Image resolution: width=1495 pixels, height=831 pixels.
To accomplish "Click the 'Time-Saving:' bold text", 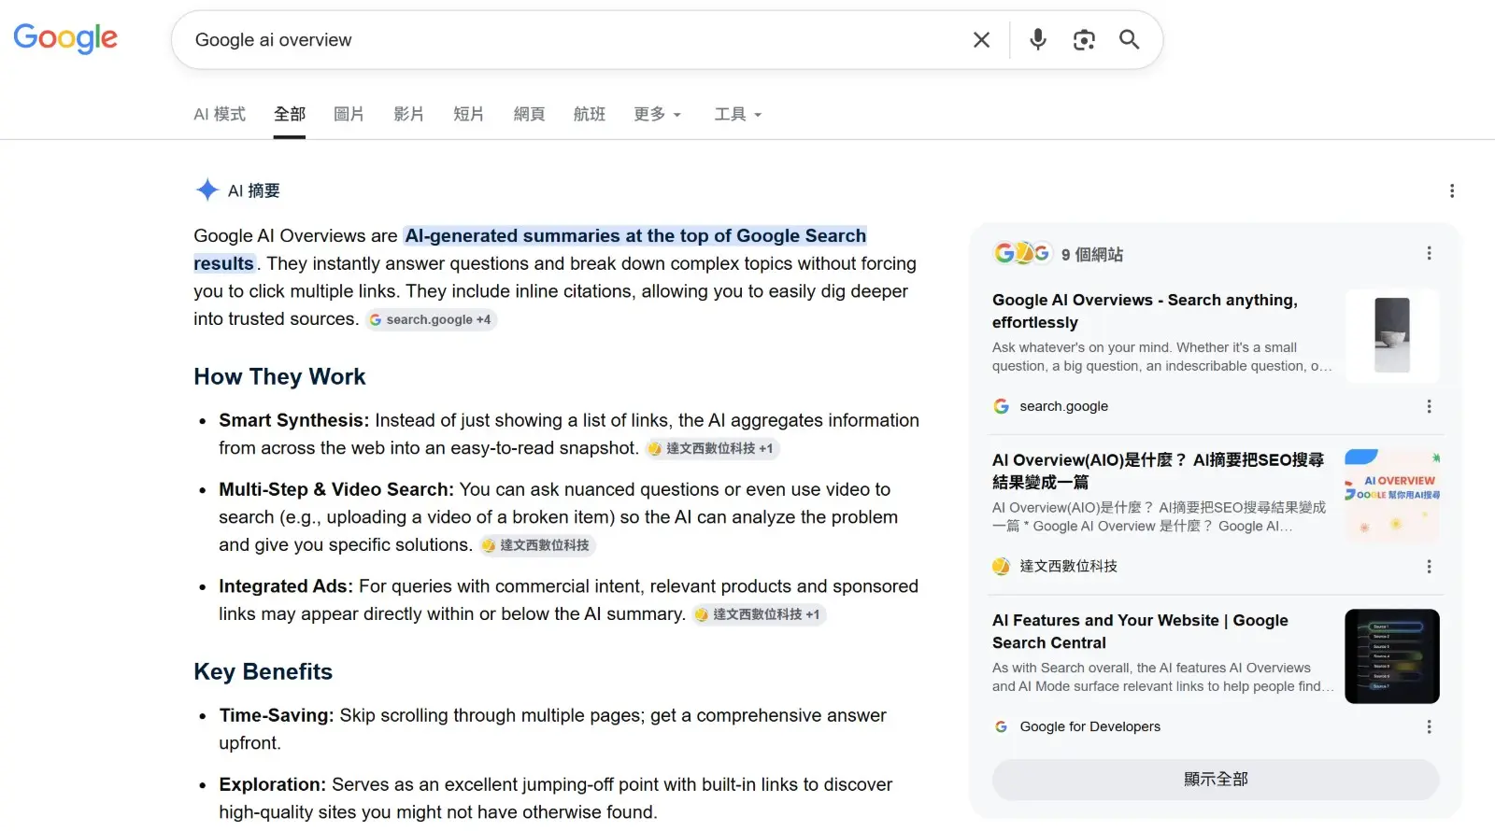I will click(277, 715).
